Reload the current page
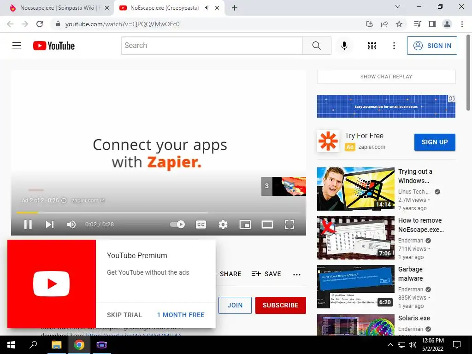The height and width of the screenshot is (354, 472). 40,24
